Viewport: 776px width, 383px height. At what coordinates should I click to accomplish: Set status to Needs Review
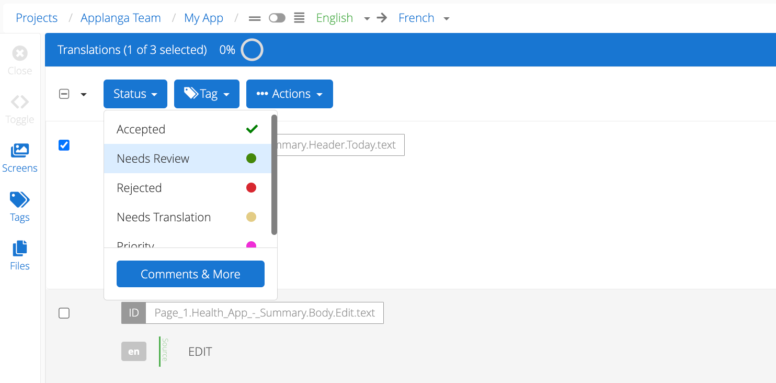[x=187, y=159]
